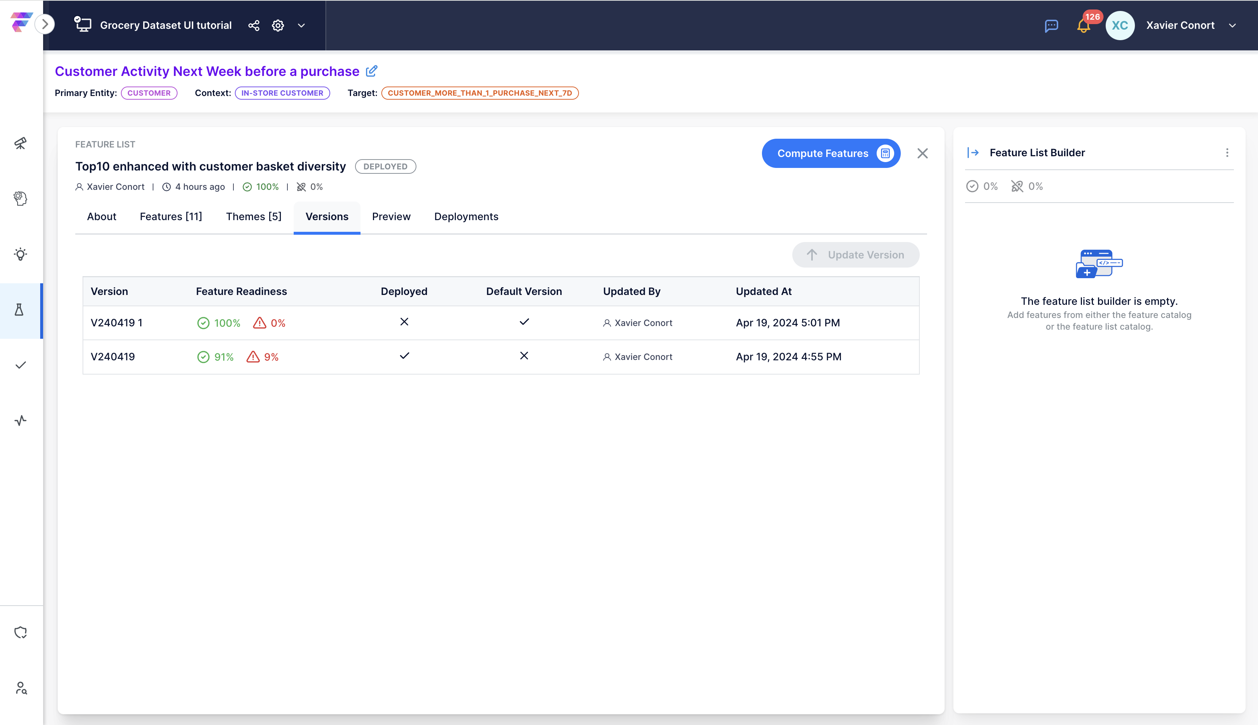Click the DEPLOYED status badge

[x=385, y=166]
